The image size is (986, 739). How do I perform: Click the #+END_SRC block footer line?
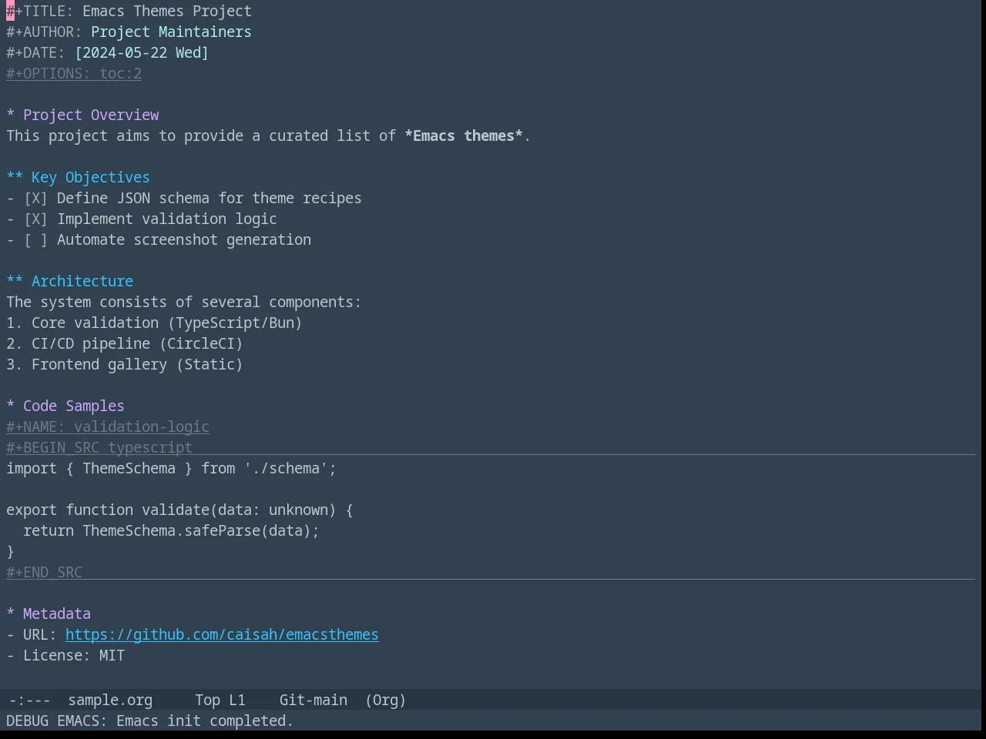click(x=44, y=573)
